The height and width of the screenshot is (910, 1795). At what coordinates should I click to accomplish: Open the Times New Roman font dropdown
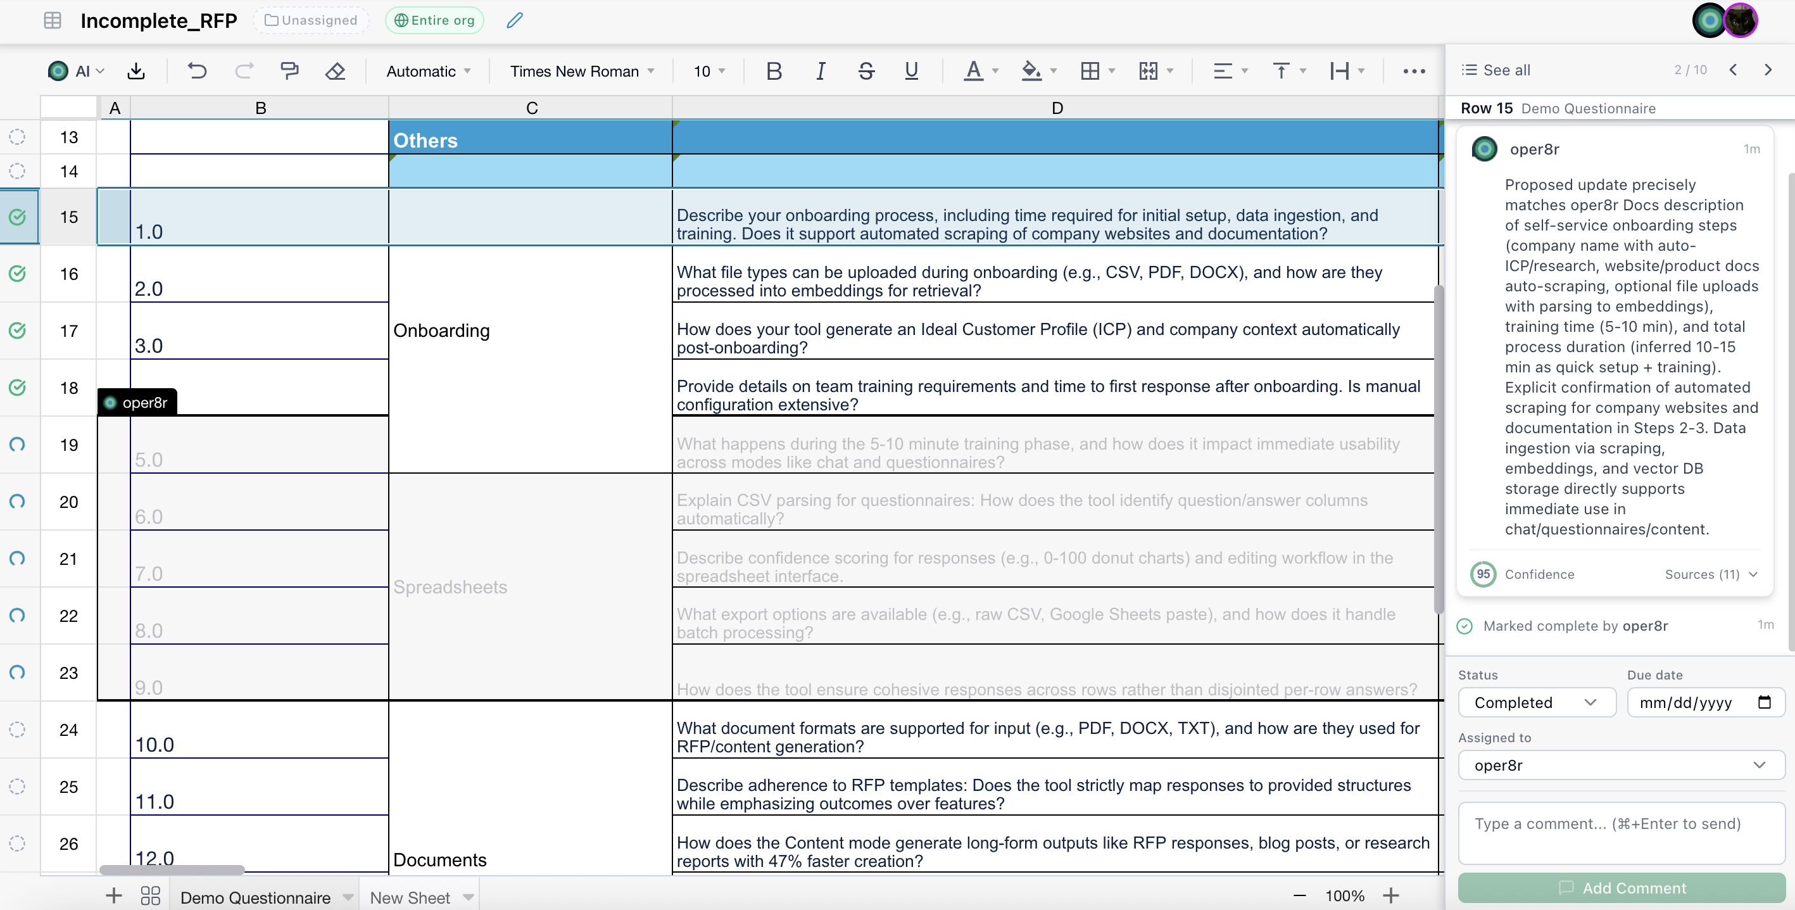tap(582, 70)
